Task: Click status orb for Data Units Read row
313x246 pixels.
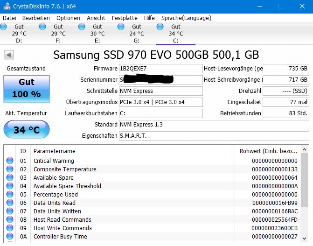Action: pyautogui.click(x=10, y=203)
